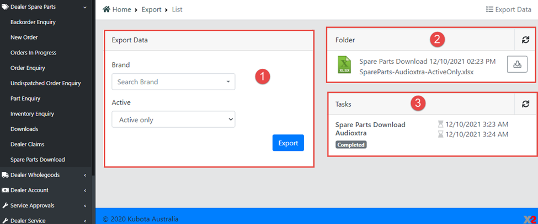This screenshot has height=224, width=538.
Task: Refresh the Folder panel
Action: coord(525,40)
